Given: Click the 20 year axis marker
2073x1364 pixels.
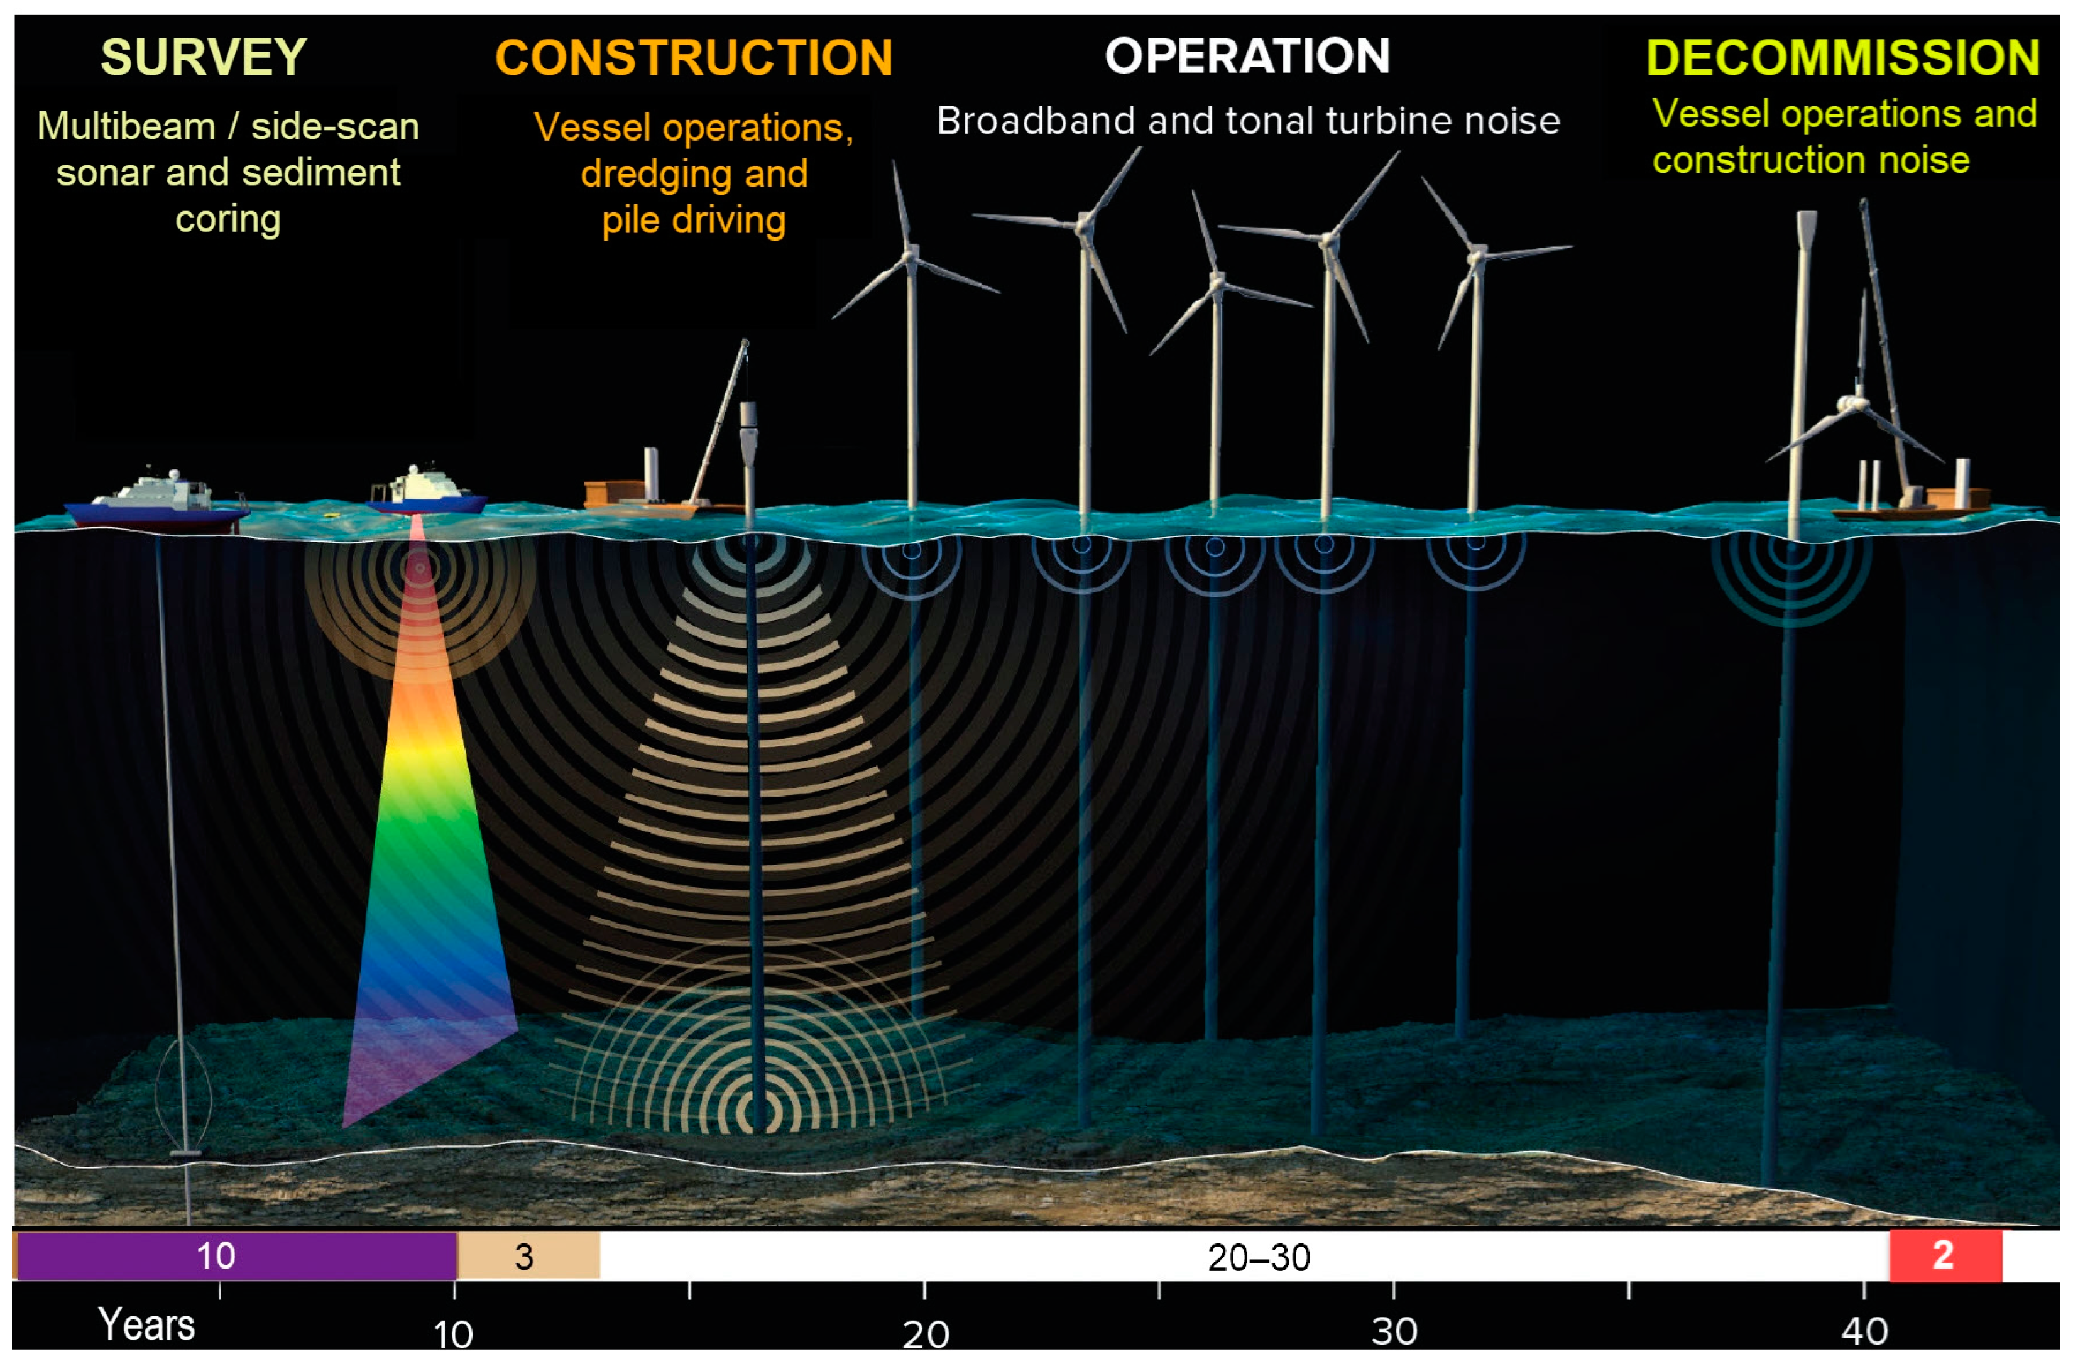Looking at the screenshot, I should tap(925, 1332).
